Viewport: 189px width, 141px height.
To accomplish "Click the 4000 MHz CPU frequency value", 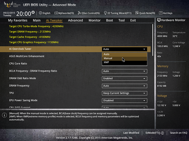I will click(162, 36).
